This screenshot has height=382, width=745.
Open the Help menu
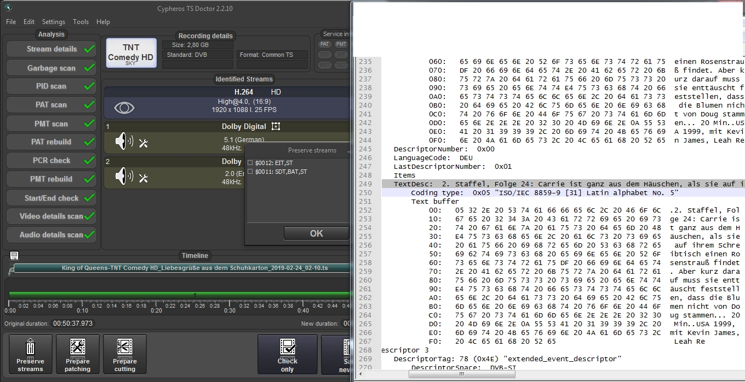(x=103, y=22)
